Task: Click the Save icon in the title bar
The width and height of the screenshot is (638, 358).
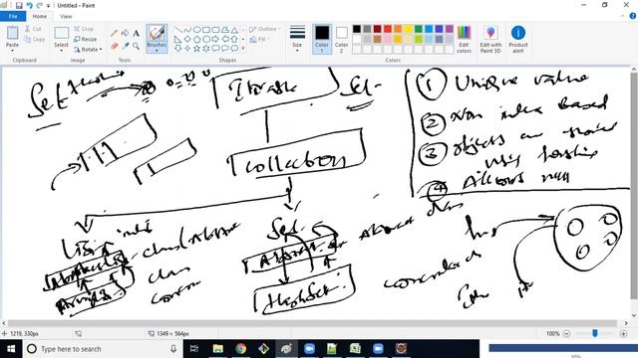Action: [x=19, y=5]
